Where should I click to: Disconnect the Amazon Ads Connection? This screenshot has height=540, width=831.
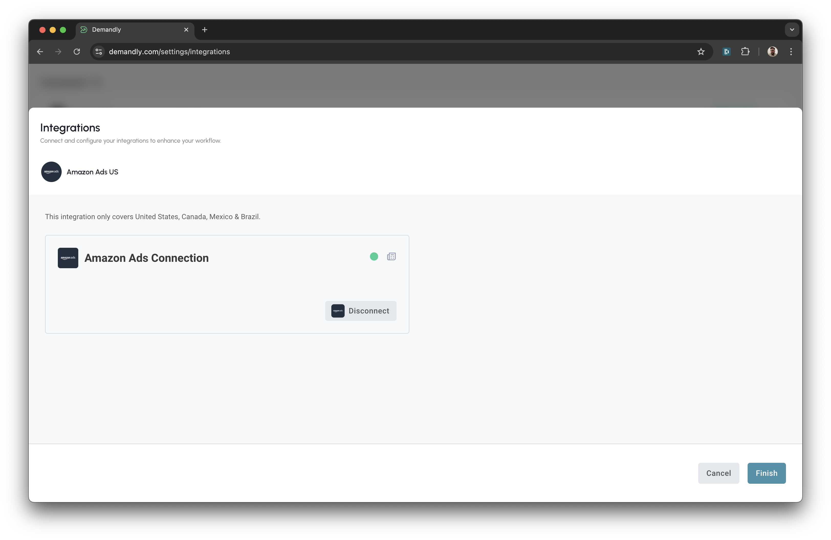[x=361, y=310]
